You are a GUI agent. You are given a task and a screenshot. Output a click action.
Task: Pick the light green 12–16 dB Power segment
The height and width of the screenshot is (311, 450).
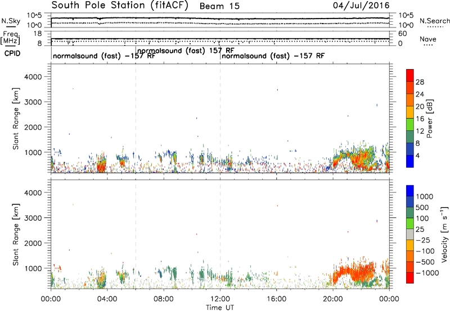coord(410,125)
